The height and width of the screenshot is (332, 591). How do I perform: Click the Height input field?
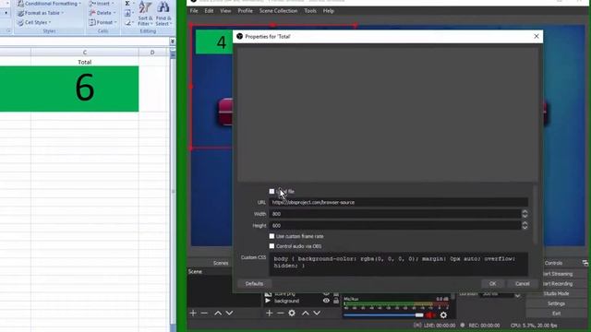tap(395, 225)
